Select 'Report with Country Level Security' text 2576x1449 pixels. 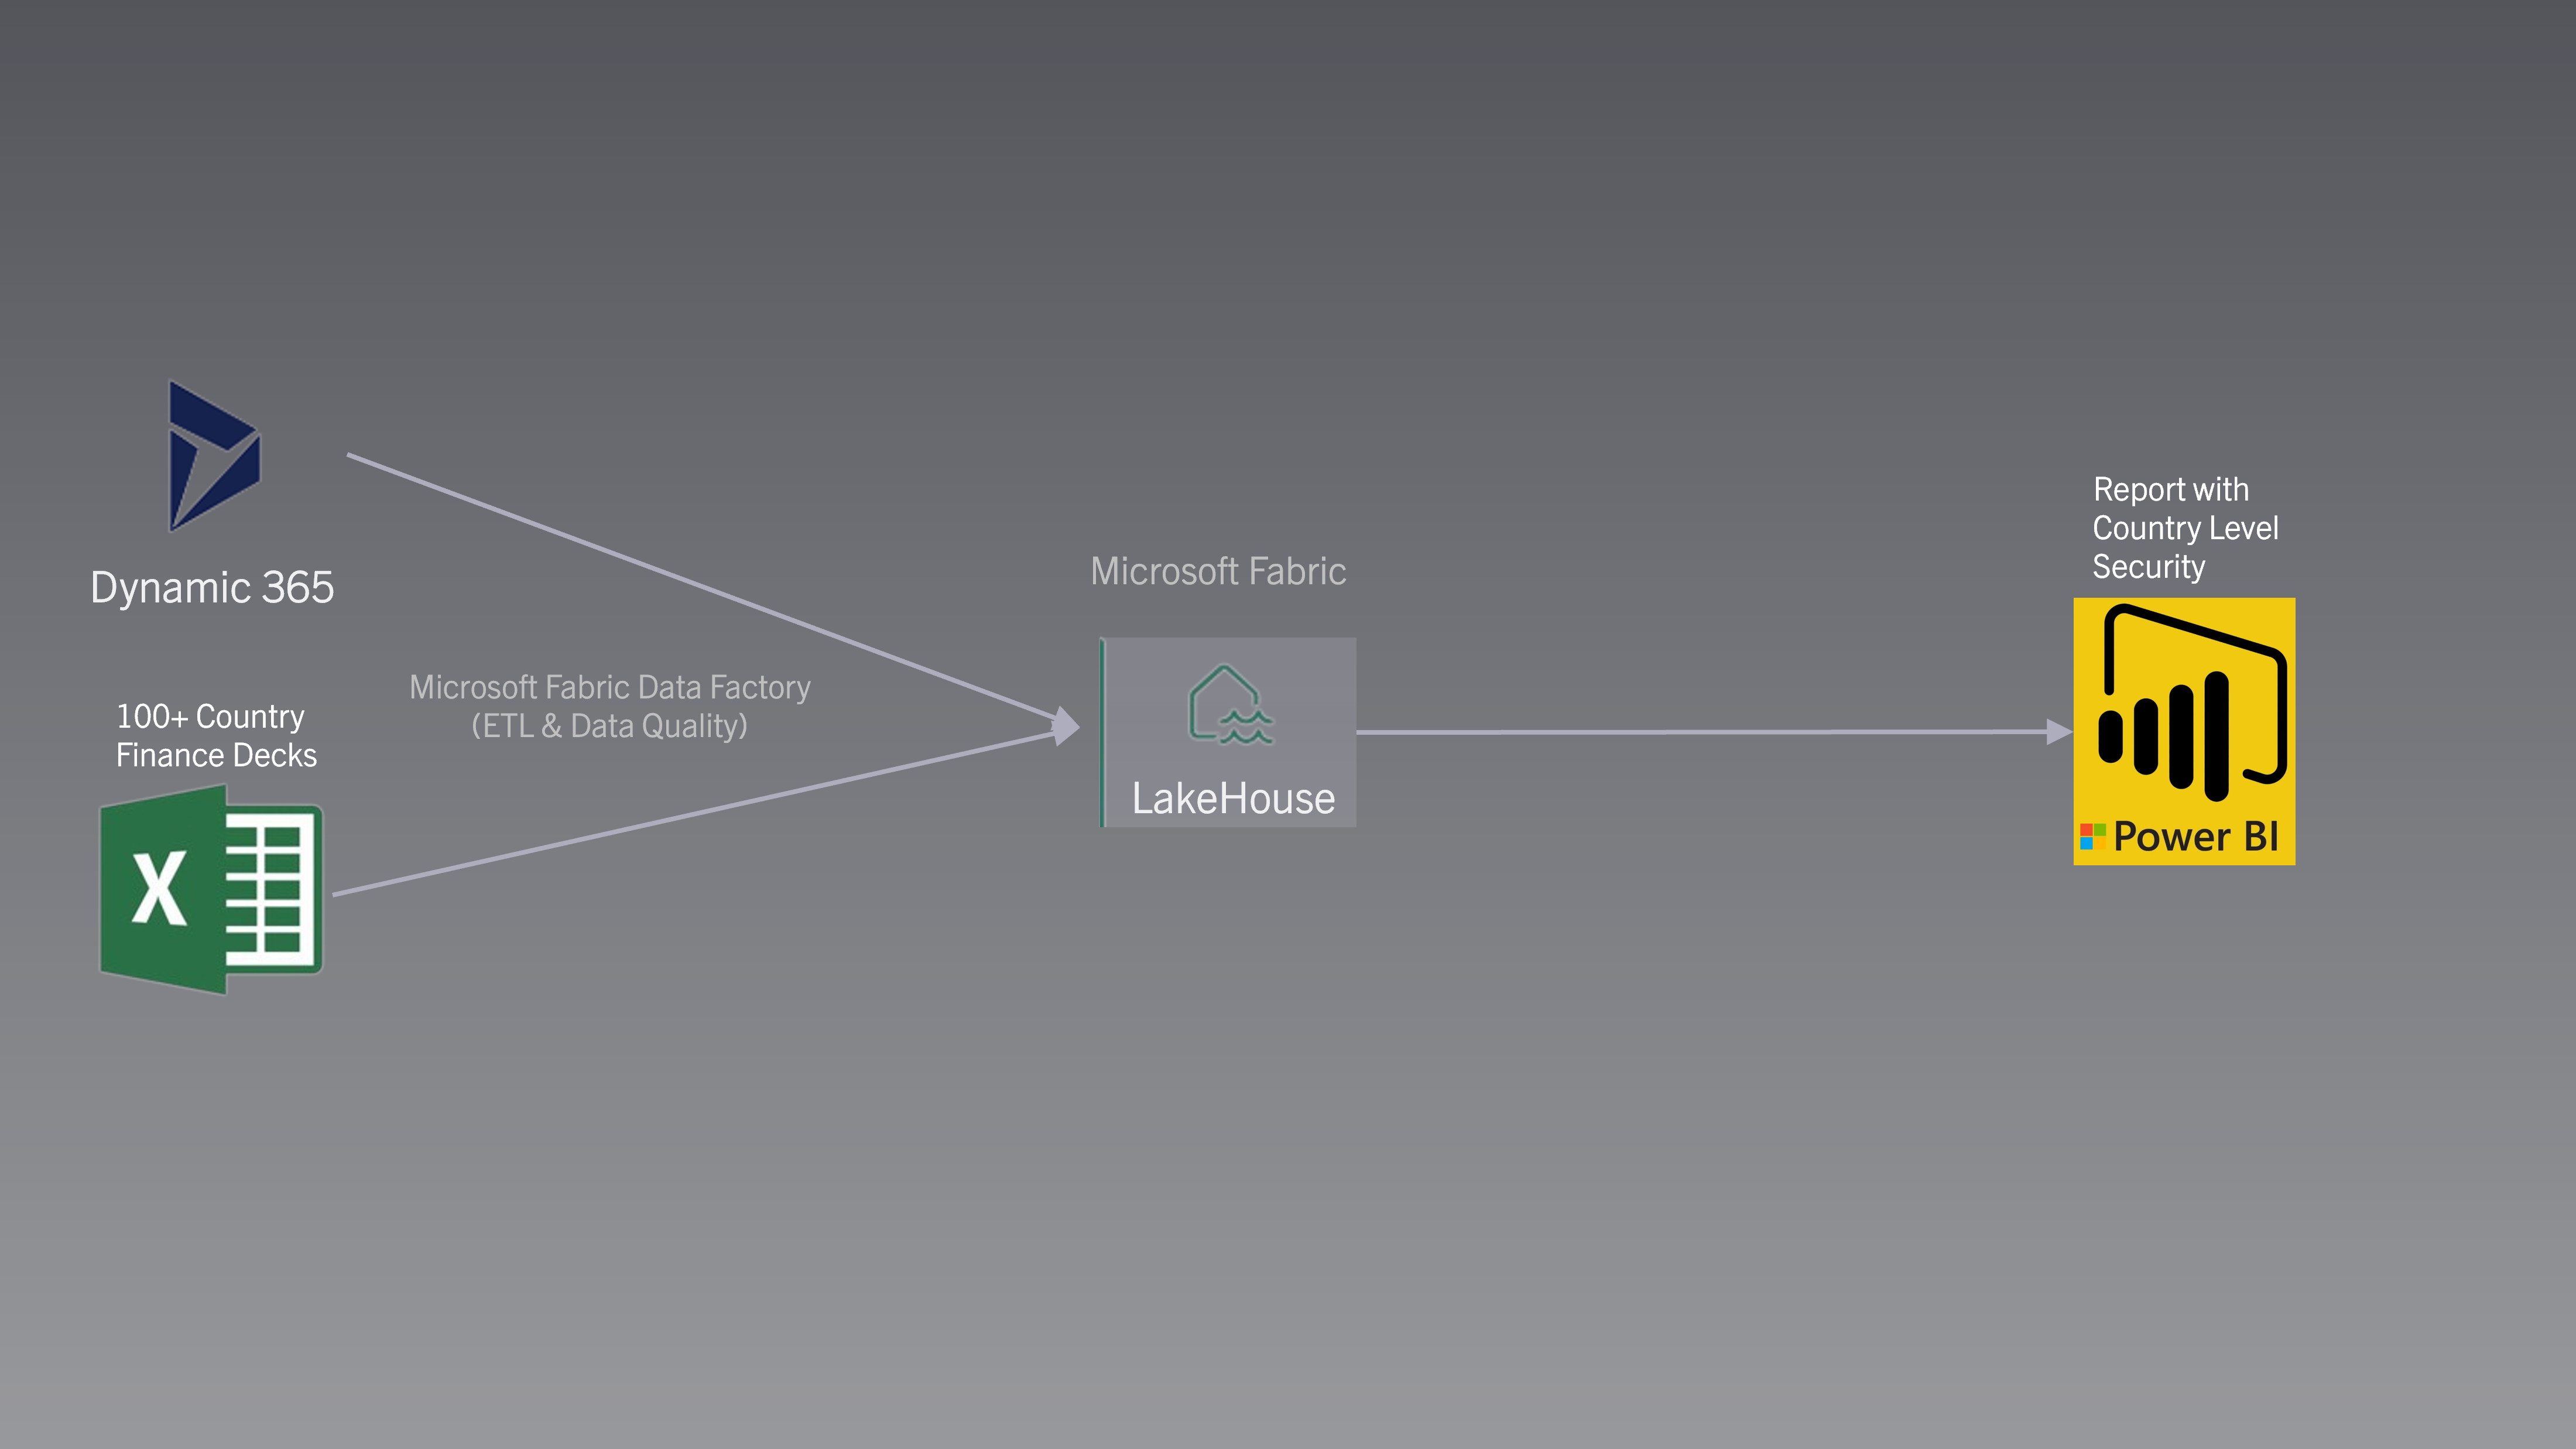2185,528
